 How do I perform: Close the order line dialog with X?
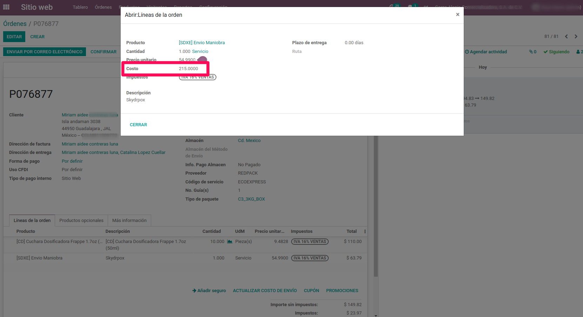[457, 15]
